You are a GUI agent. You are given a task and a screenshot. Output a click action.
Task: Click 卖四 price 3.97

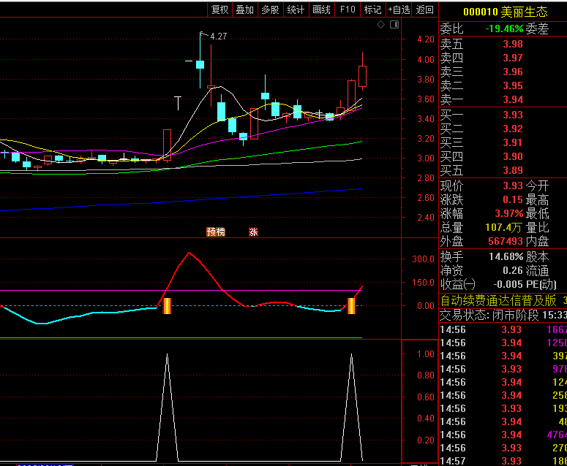[513, 58]
